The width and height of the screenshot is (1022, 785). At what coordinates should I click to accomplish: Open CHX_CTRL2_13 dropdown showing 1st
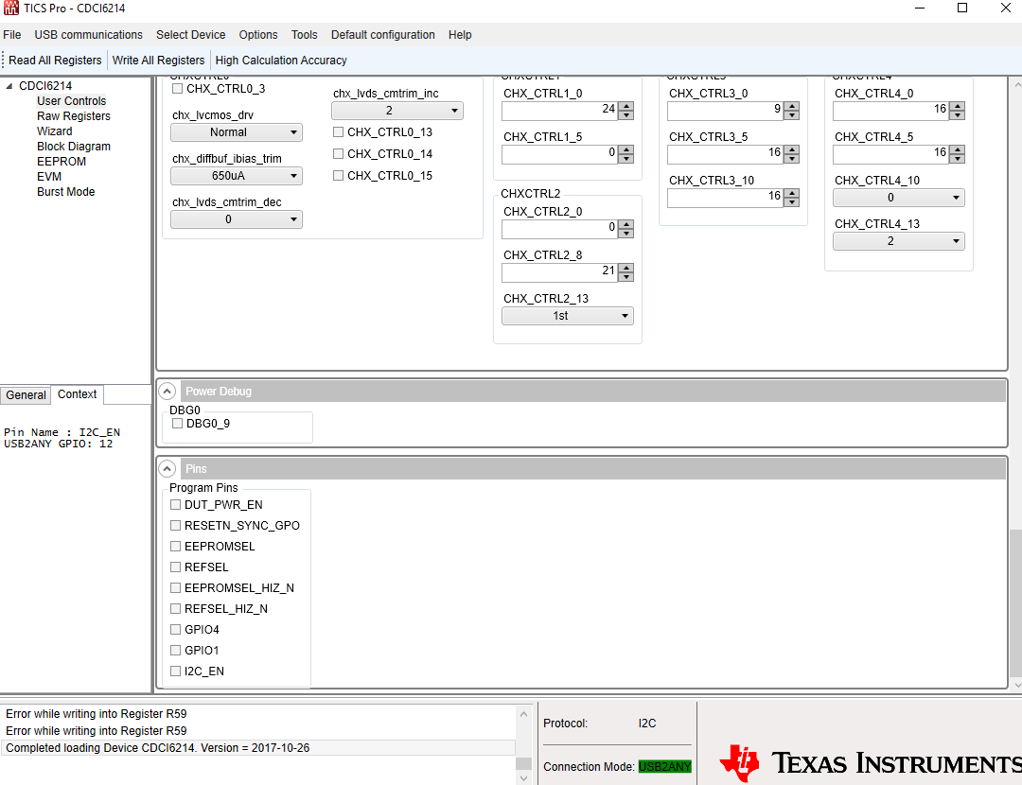pyautogui.click(x=568, y=316)
